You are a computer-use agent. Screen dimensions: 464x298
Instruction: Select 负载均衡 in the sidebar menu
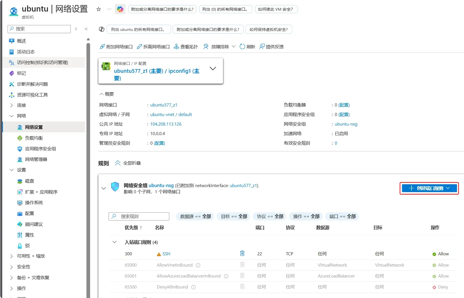[x=34, y=138]
